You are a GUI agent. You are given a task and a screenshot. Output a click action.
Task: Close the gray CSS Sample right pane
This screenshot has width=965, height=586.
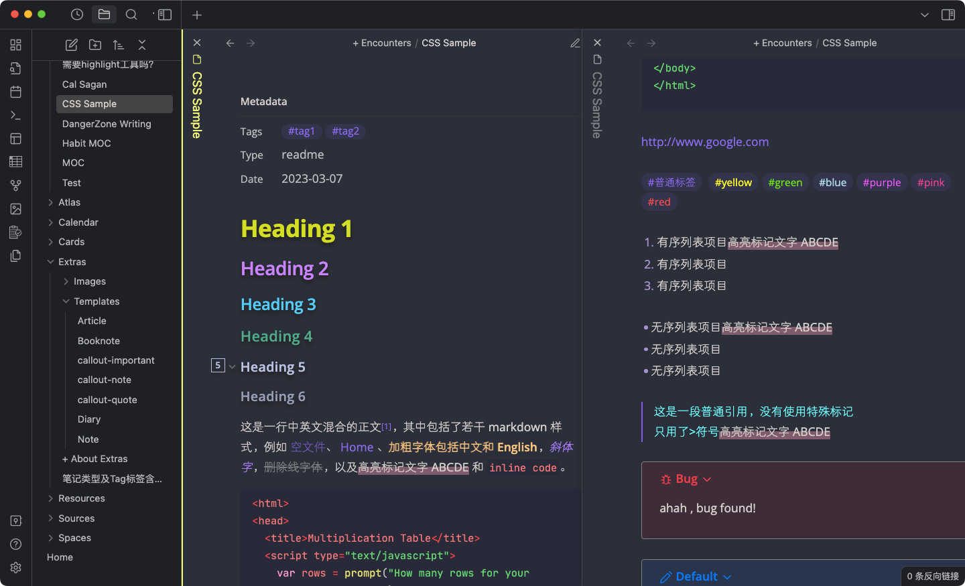[x=598, y=42]
